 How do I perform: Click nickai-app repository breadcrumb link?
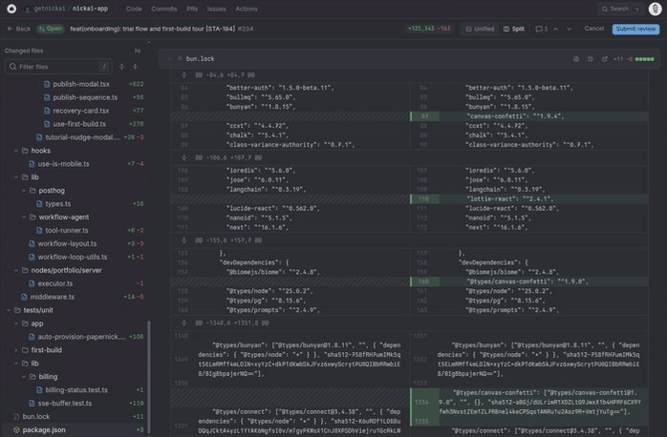click(90, 9)
